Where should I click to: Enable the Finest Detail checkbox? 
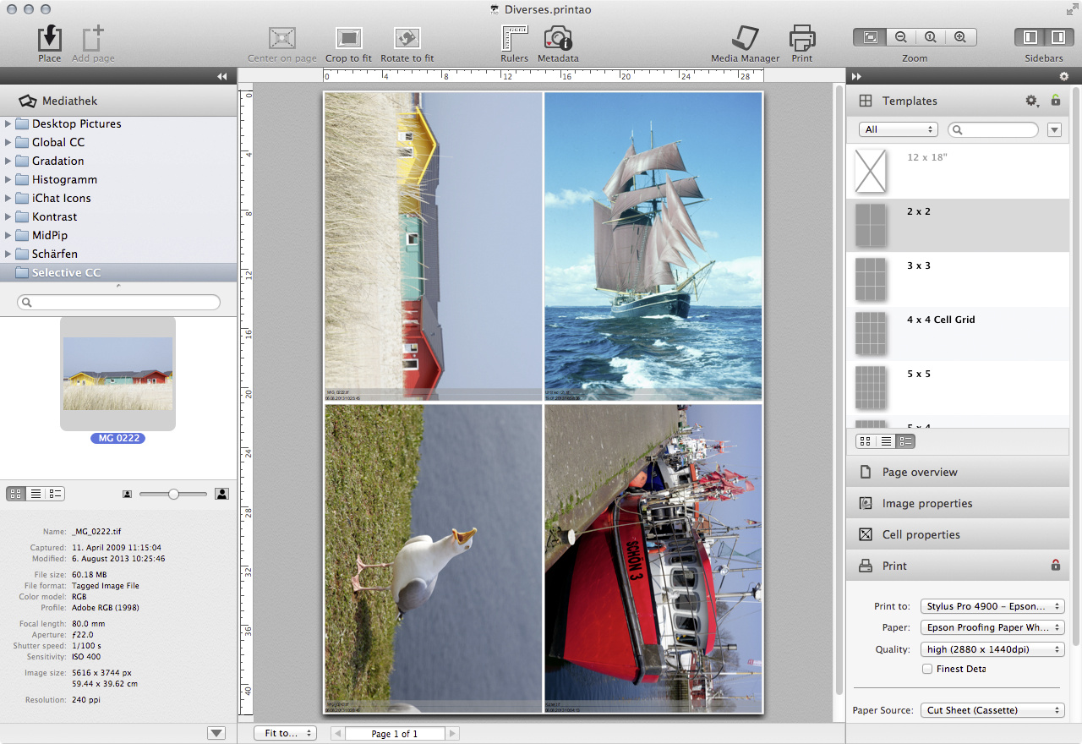927,669
